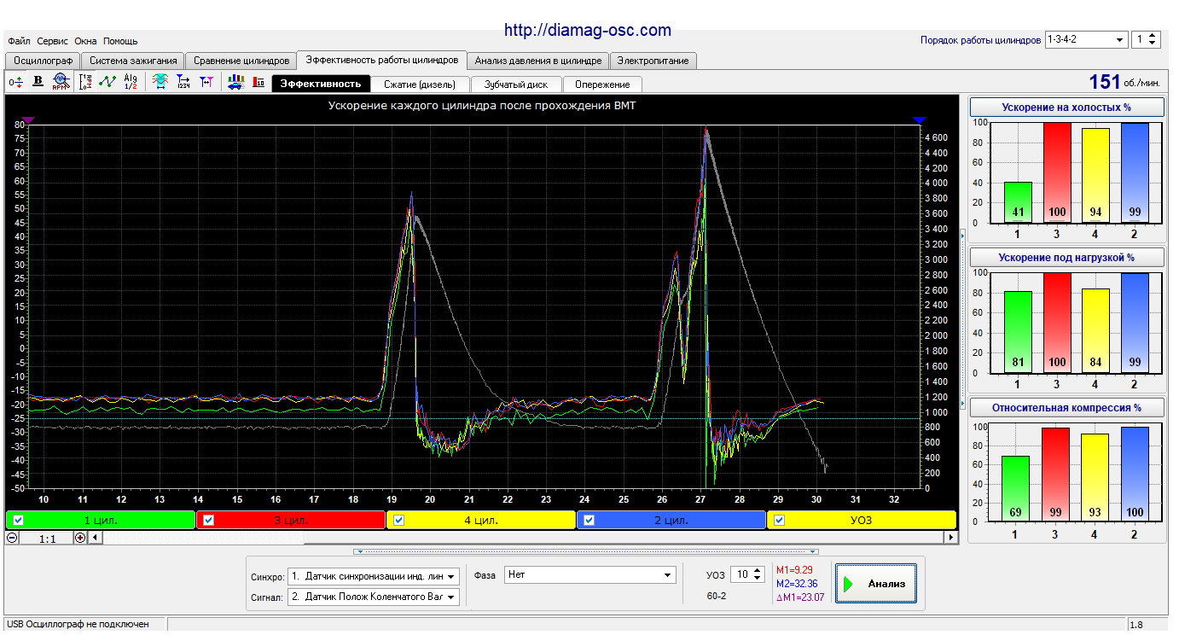Click the cyan waveform smoothing icon
Image resolution: width=1179 pixels, height=635 pixels.
coord(160,82)
